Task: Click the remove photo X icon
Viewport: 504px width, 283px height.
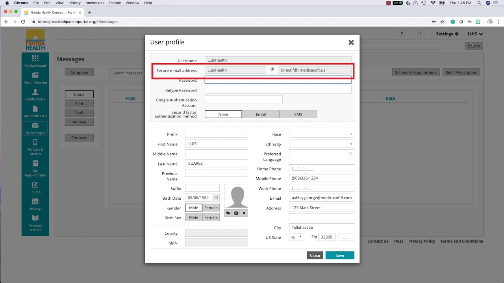Action: [x=244, y=213]
